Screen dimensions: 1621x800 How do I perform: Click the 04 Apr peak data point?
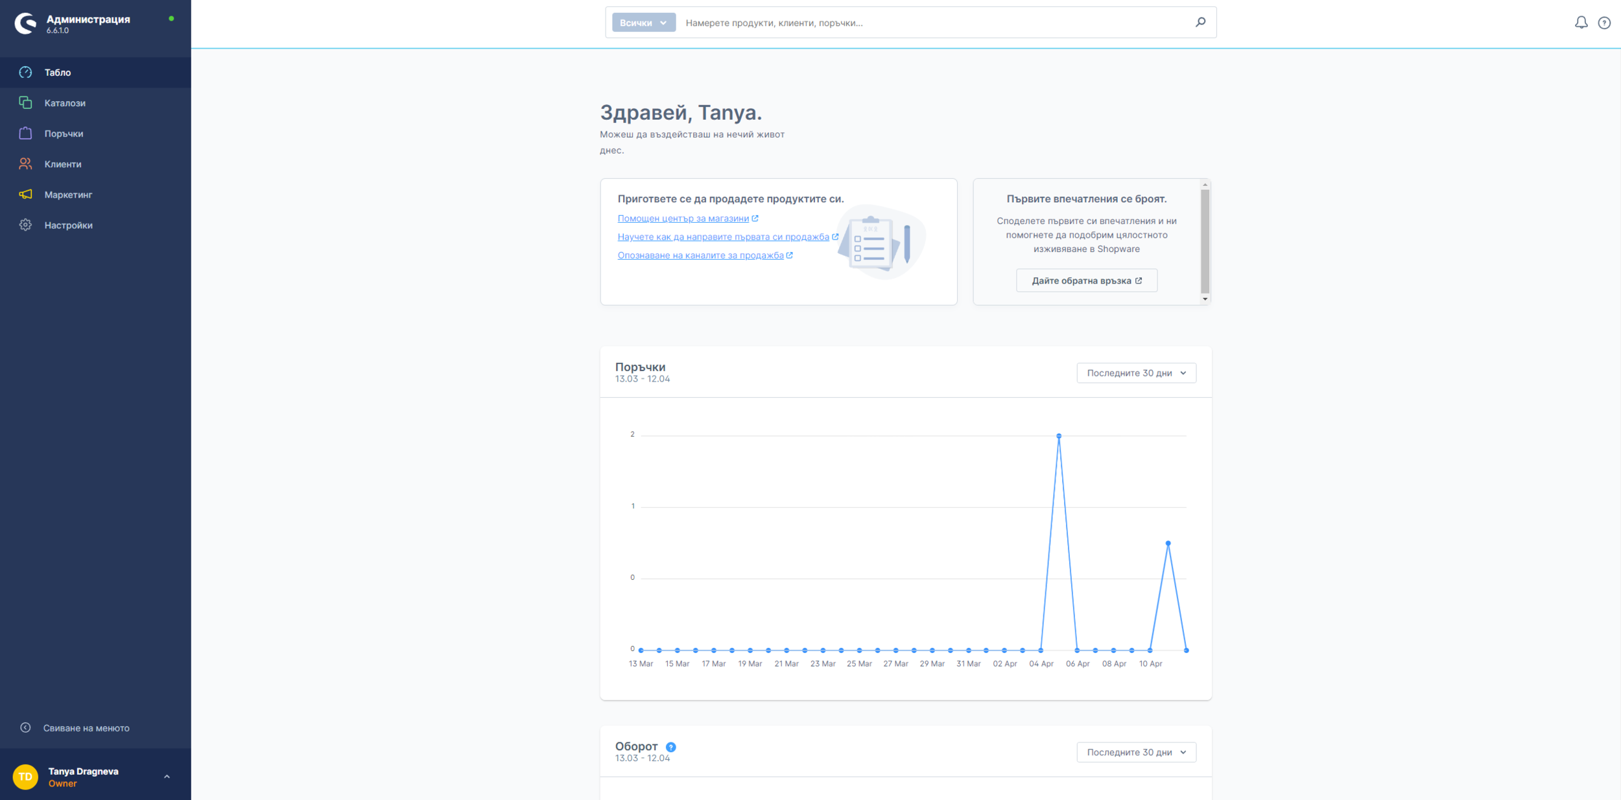(1059, 436)
